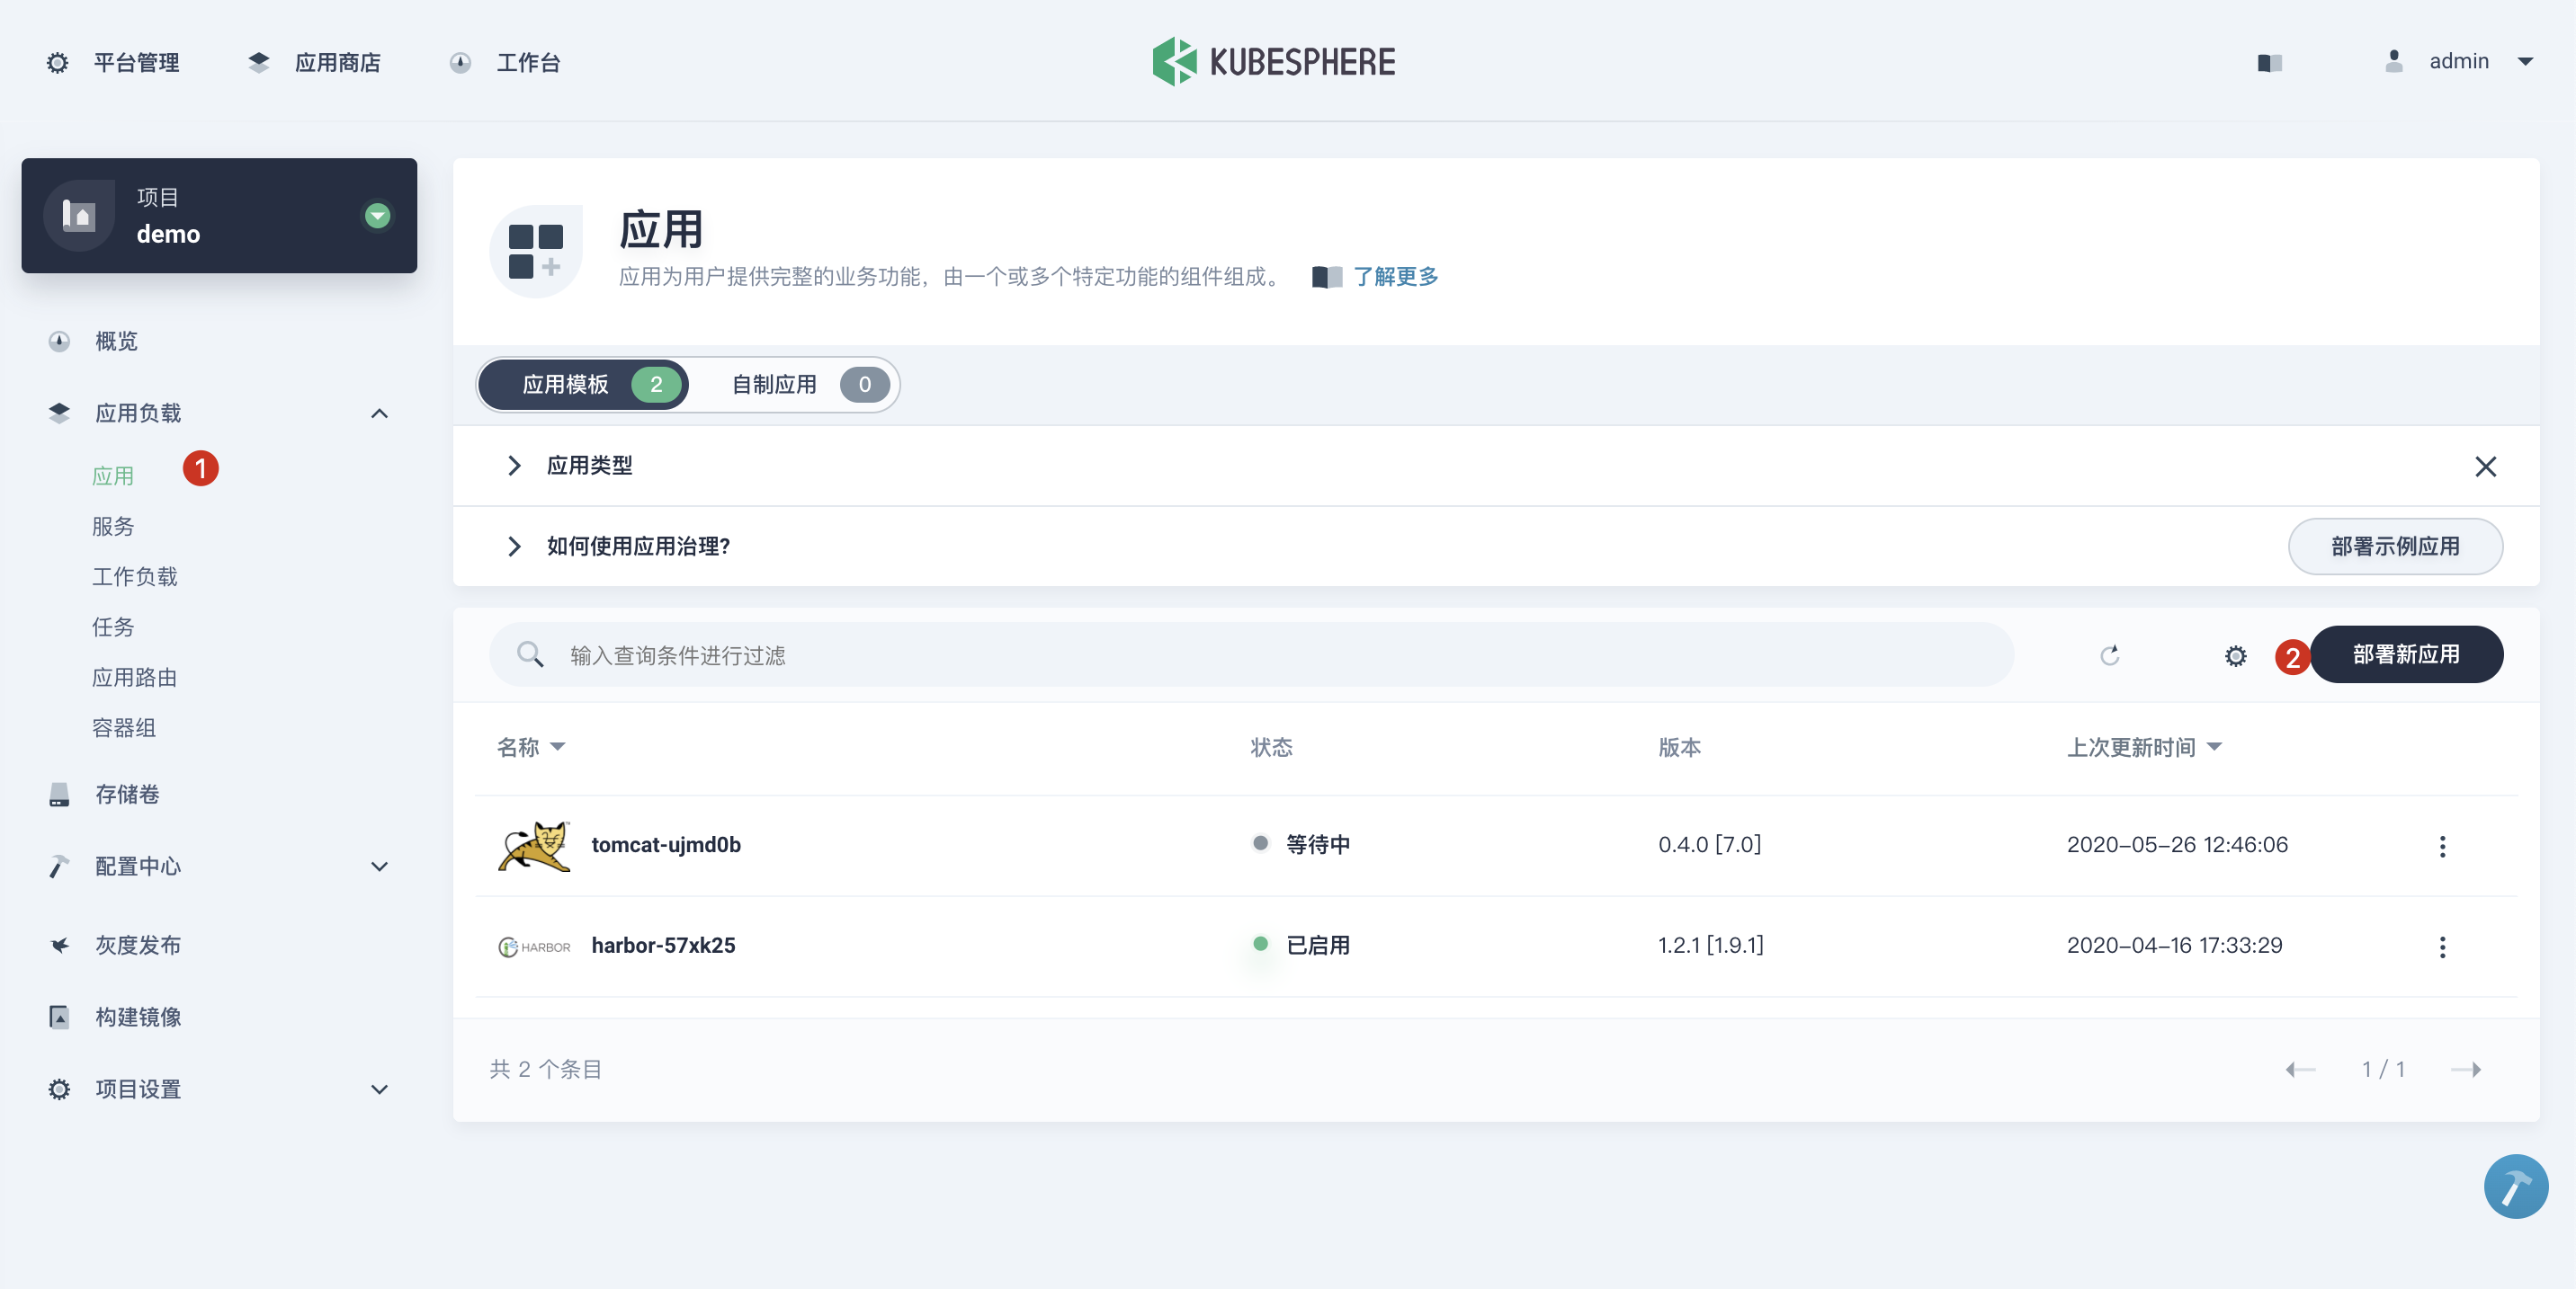The image size is (2576, 1289).
Task: Click the 等待中 status of tomcat
Action: pos(1317,845)
